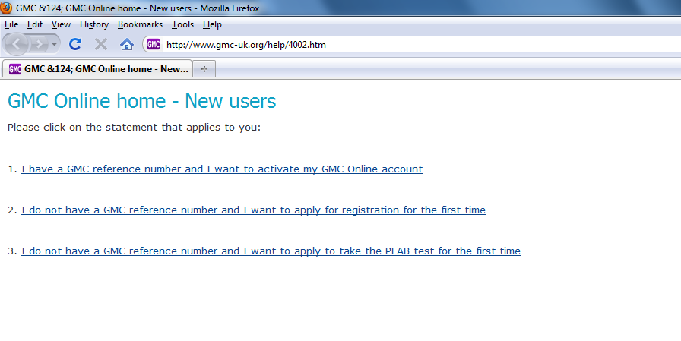Open the back/forward history dropdown arrow
Screen dimensions: 681x341
pyautogui.click(x=54, y=44)
